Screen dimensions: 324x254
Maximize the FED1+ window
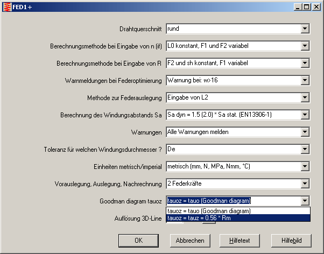pyautogui.click(x=306, y=6)
